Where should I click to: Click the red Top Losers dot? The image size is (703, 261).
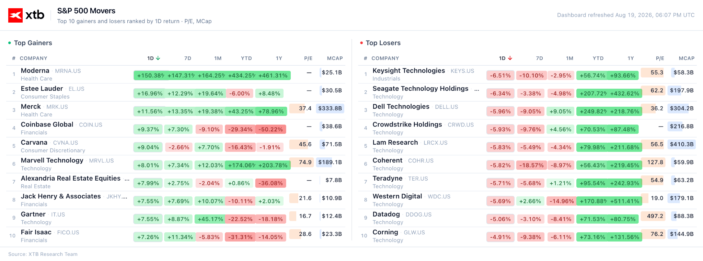[361, 43]
